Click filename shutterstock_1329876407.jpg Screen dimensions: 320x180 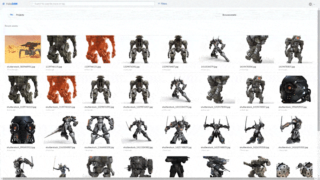tap(138, 107)
